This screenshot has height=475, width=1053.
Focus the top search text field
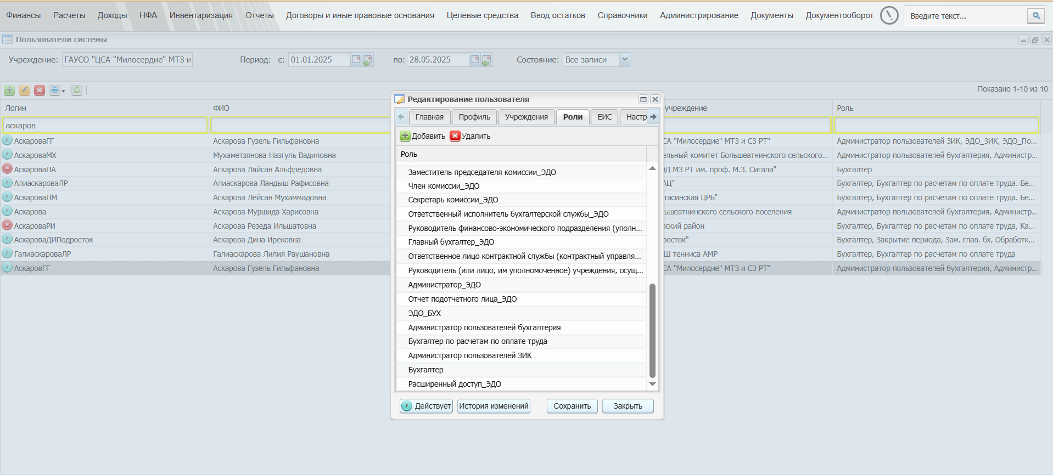[966, 16]
